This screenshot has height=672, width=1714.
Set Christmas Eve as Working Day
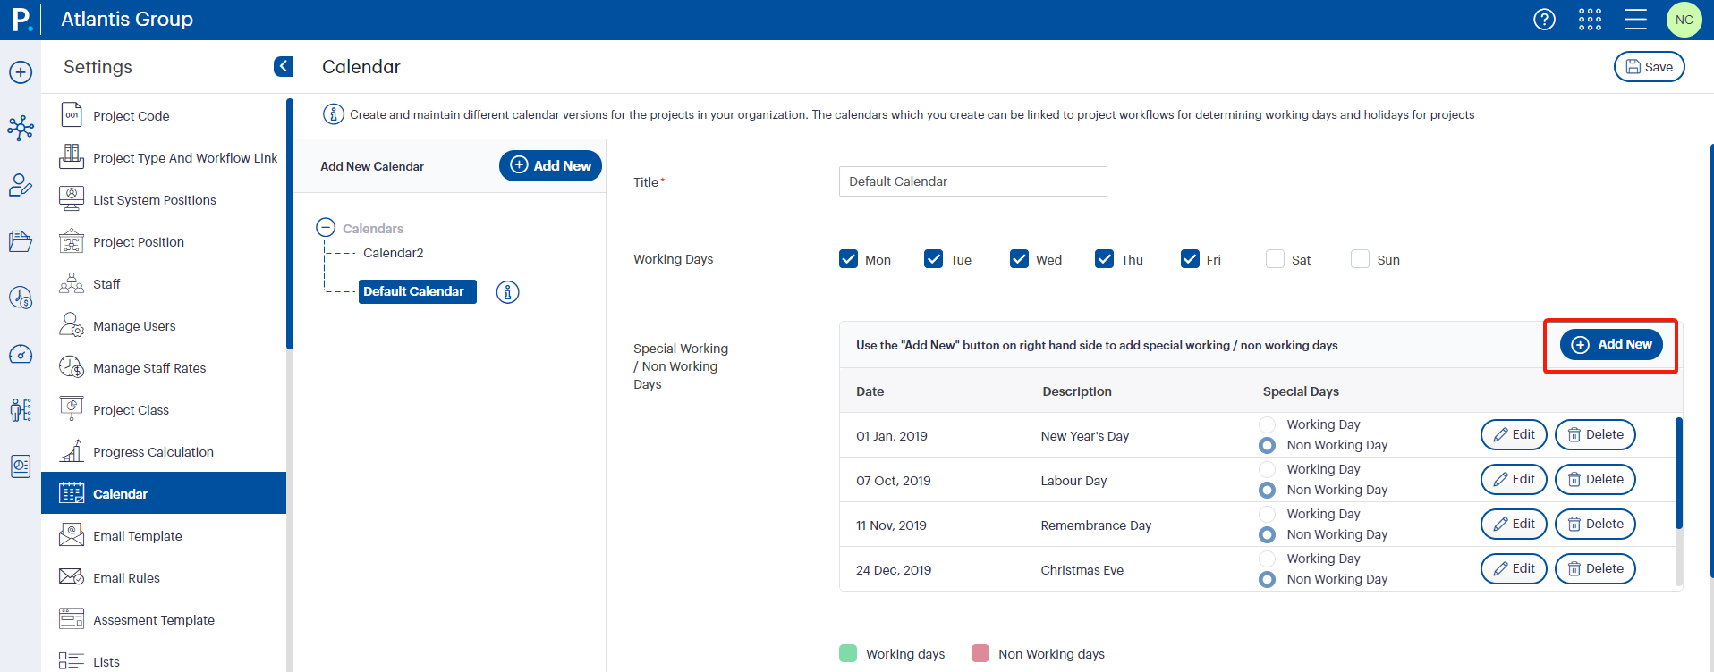coord(1267,559)
